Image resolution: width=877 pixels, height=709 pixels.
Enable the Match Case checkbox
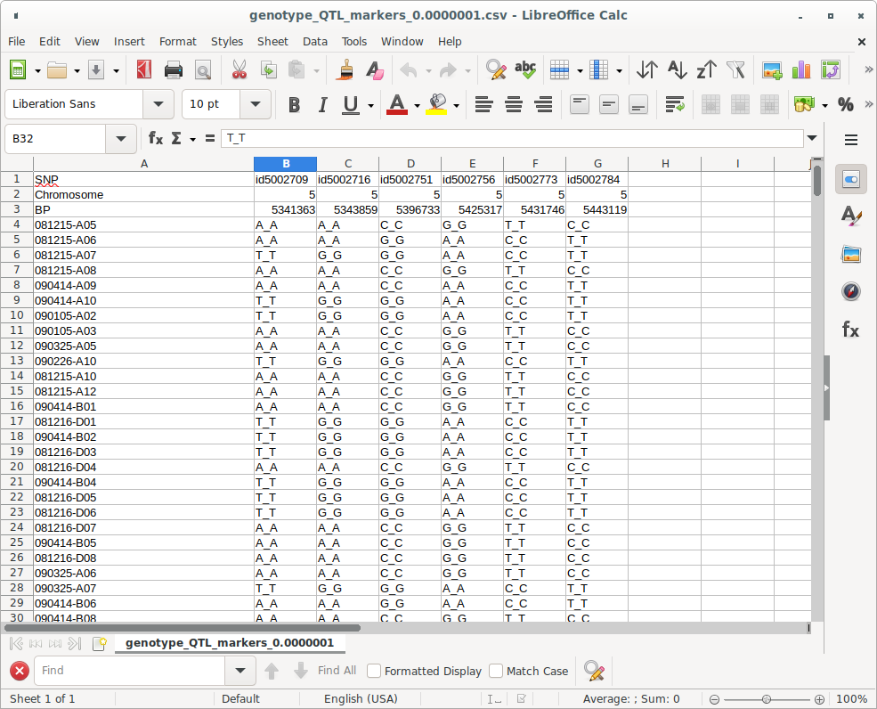pos(497,671)
